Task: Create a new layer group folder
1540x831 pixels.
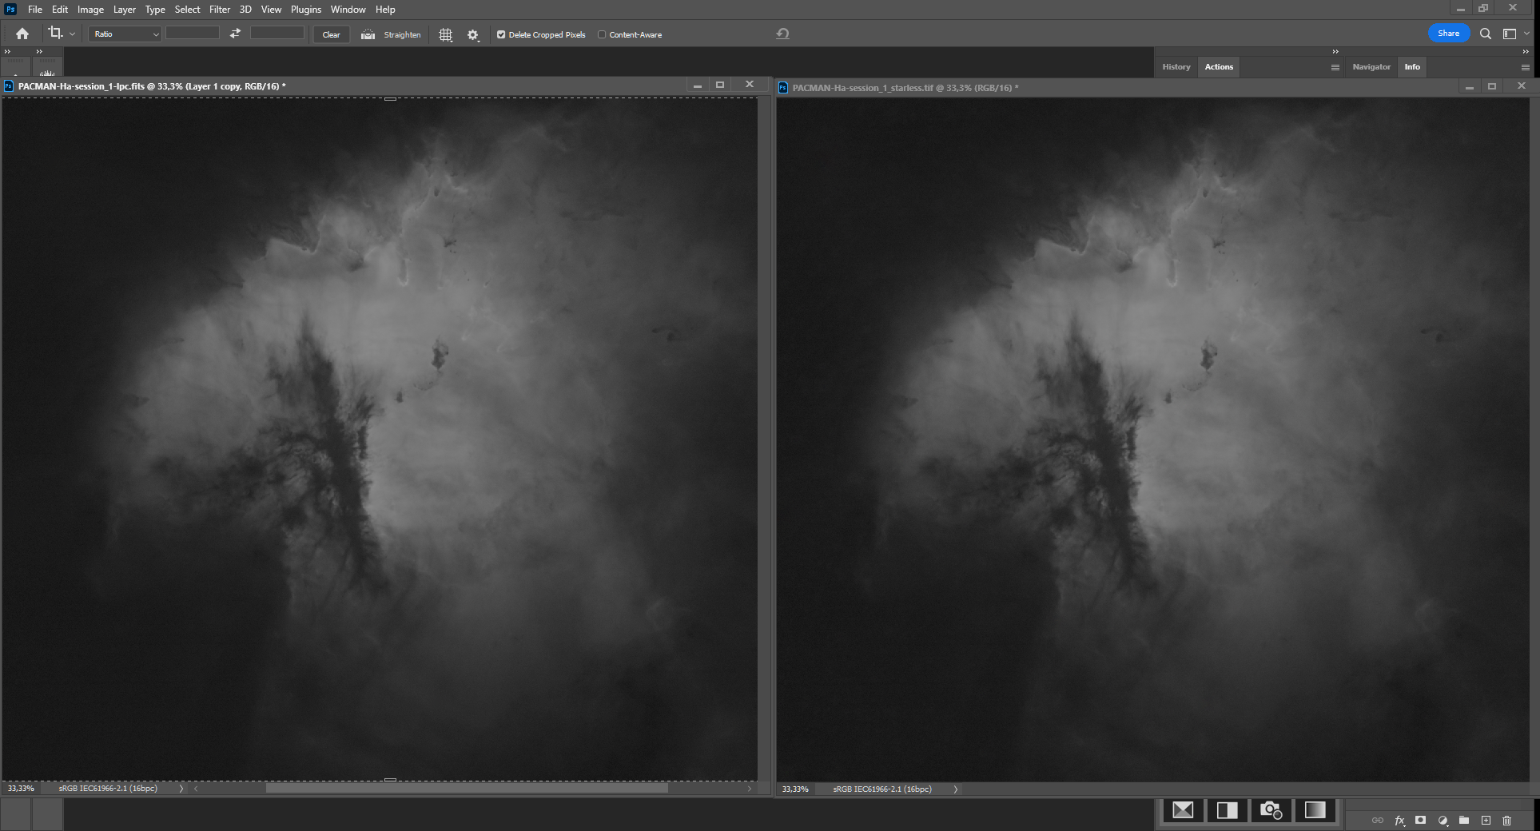Action: (1464, 821)
